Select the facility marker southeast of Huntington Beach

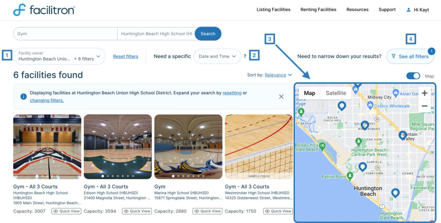[x=395, y=192]
